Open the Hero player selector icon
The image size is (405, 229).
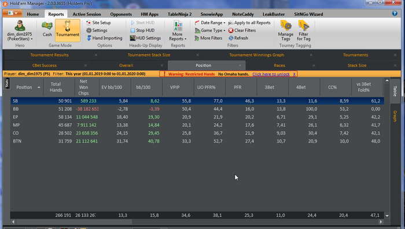click(x=20, y=26)
